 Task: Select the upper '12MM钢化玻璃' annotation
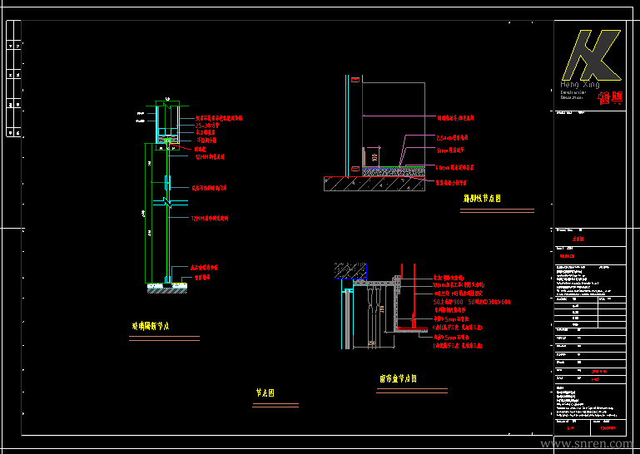(x=210, y=156)
